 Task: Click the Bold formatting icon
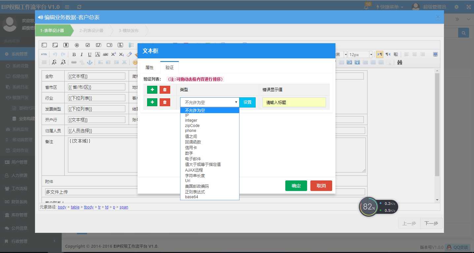point(74,54)
